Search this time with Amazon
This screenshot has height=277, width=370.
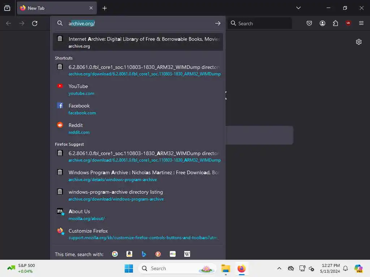coord(129,254)
